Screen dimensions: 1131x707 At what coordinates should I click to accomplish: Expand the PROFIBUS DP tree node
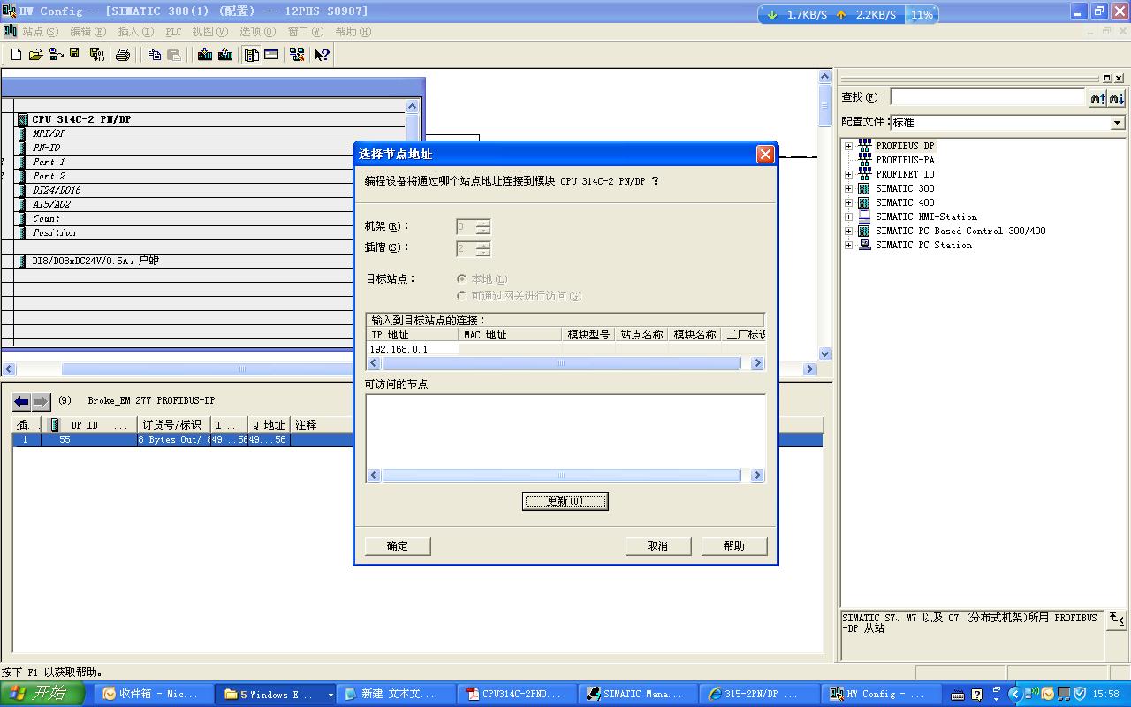[x=848, y=147]
